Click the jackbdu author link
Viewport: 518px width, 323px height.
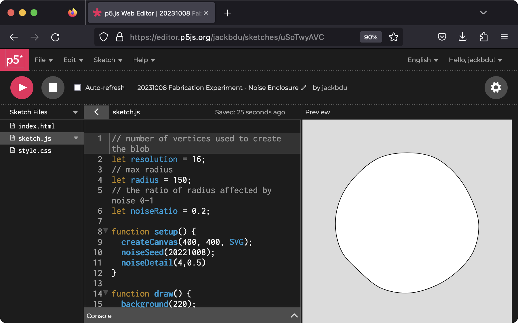[x=334, y=88]
